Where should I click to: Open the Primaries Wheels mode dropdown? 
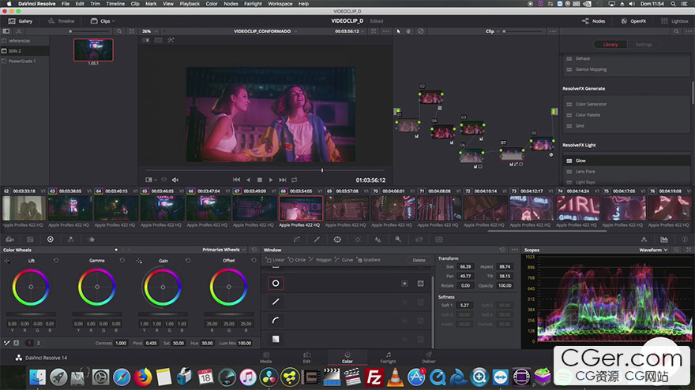point(224,250)
